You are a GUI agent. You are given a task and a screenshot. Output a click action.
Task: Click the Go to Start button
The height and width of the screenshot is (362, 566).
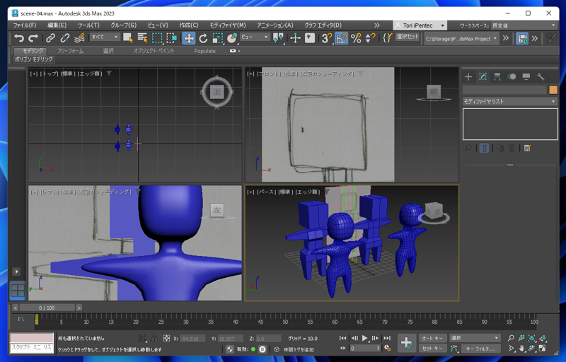coord(342,338)
